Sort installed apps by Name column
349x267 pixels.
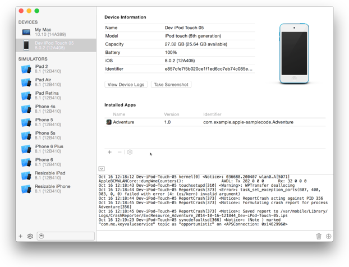119,114
